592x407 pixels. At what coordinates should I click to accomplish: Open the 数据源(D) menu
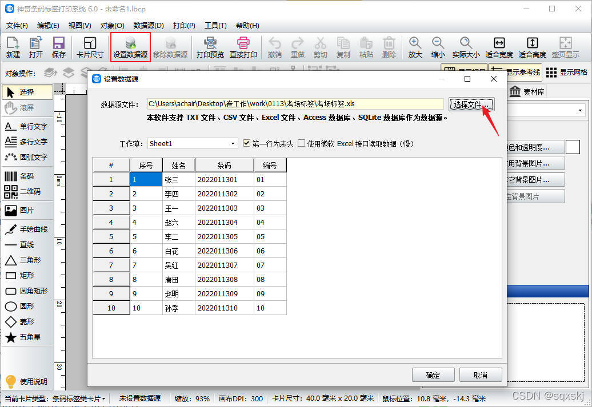coord(149,26)
